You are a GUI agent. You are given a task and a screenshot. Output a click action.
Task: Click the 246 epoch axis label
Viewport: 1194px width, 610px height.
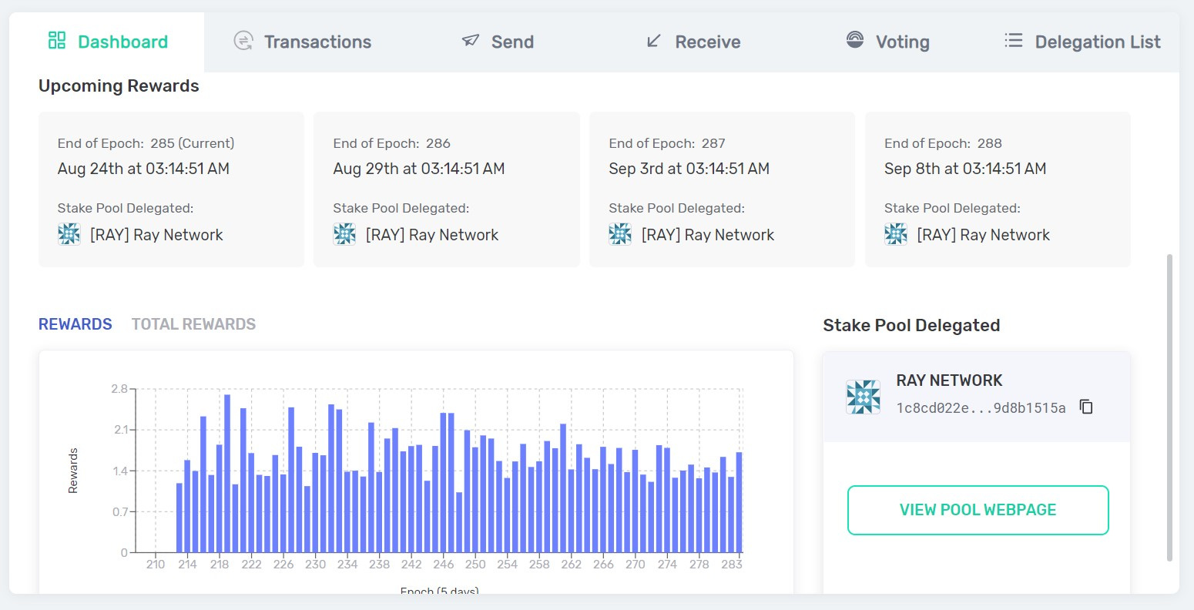point(443,564)
